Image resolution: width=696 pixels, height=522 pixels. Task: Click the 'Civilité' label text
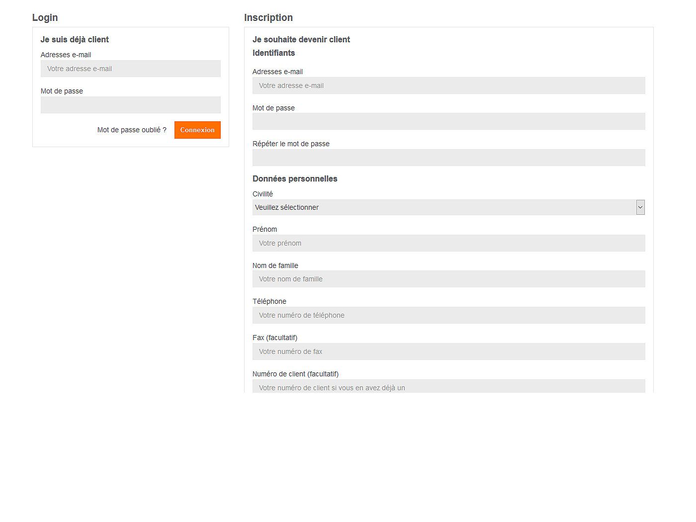tap(262, 194)
